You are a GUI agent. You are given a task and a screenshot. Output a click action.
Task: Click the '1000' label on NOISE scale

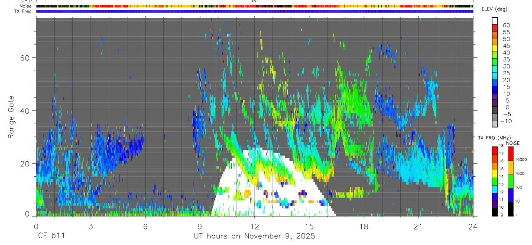tap(520, 174)
